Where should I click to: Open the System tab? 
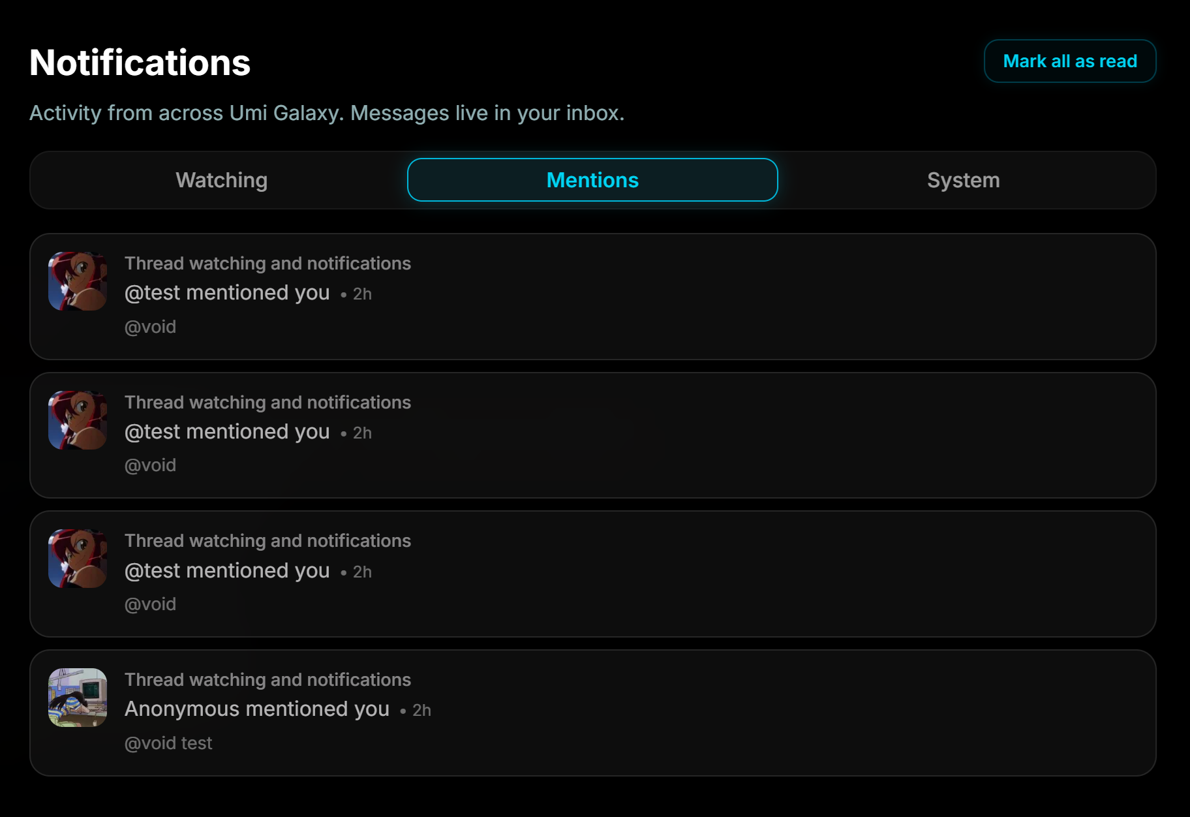[x=963, y=180]
